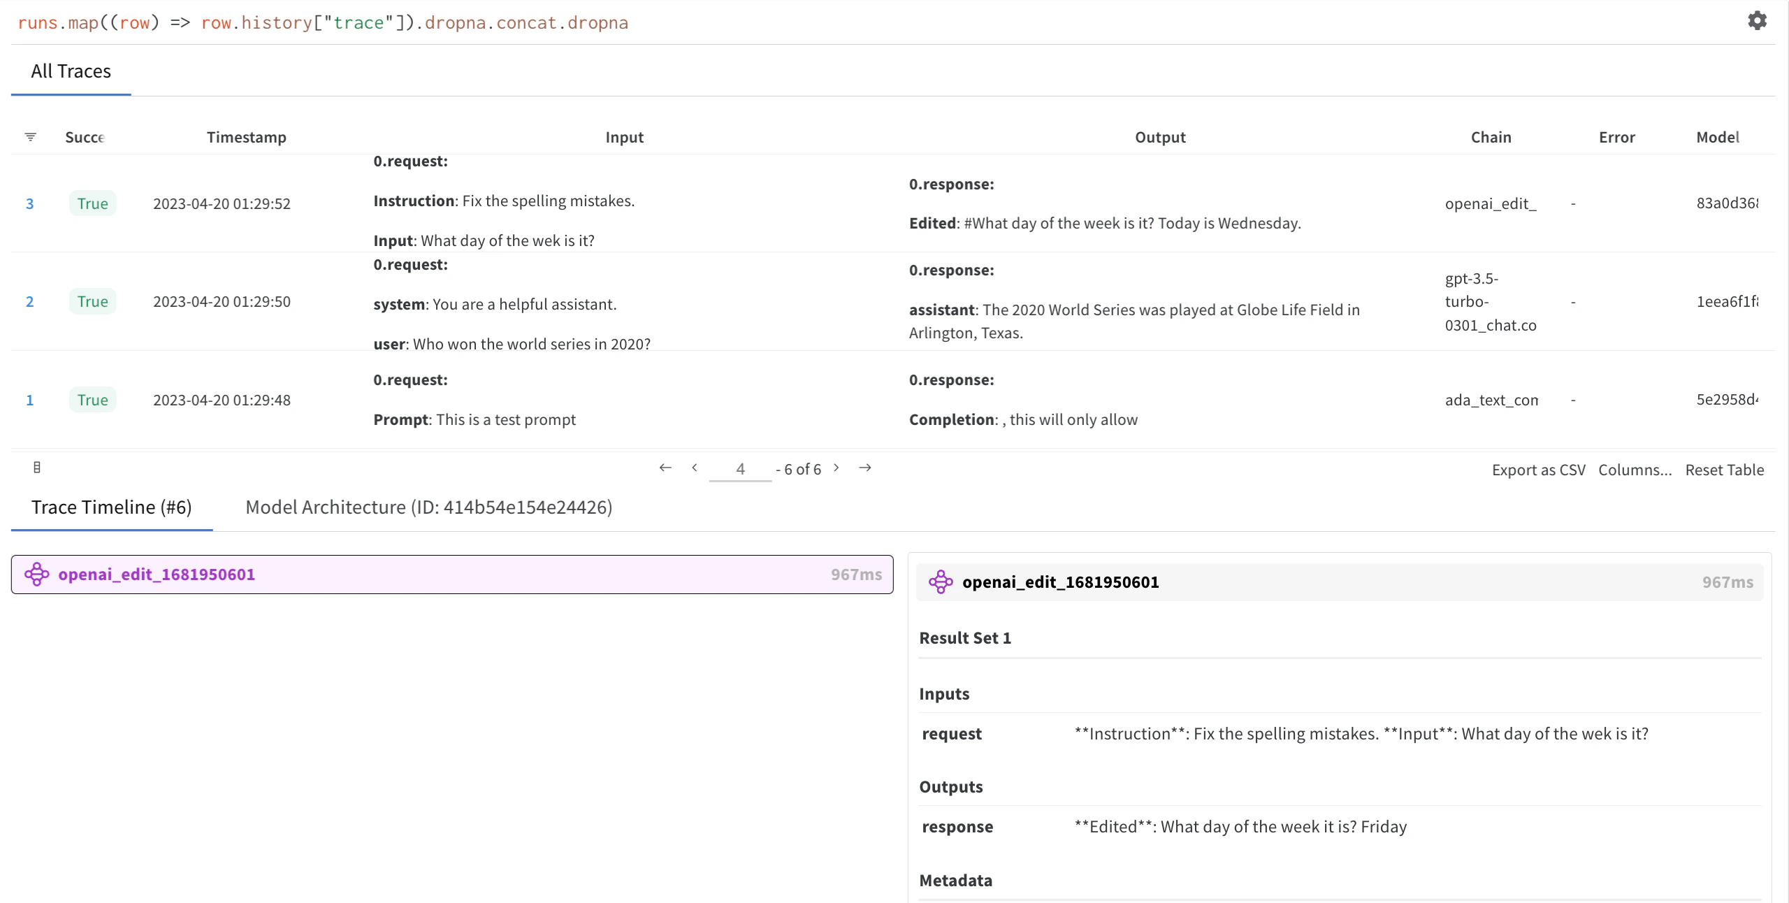This screenshot has width=1789, height=903.
Task: Go to the next page of traces
Action: 836,468
